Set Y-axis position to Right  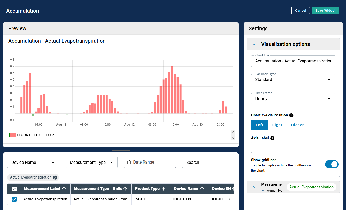pyautogui.click(x=277, y=125)
